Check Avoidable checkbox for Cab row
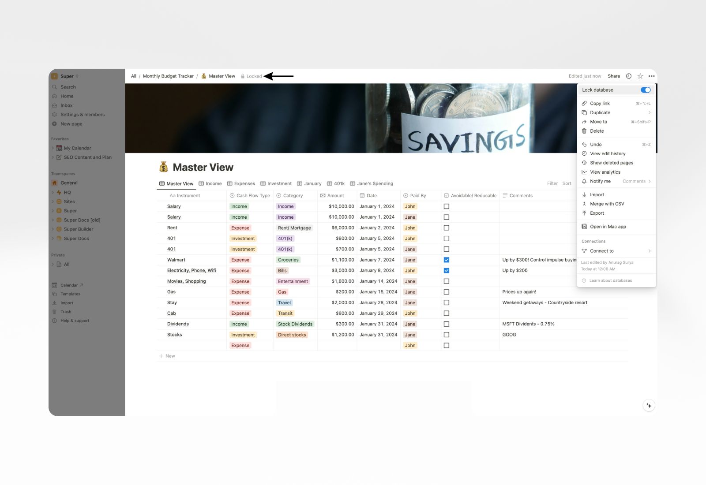This screenshot has width=706, height=485. click(x=447, y=313)
